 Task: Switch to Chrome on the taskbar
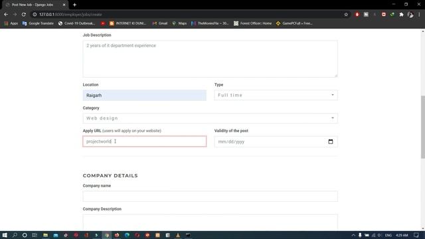(x=107, y=235)
